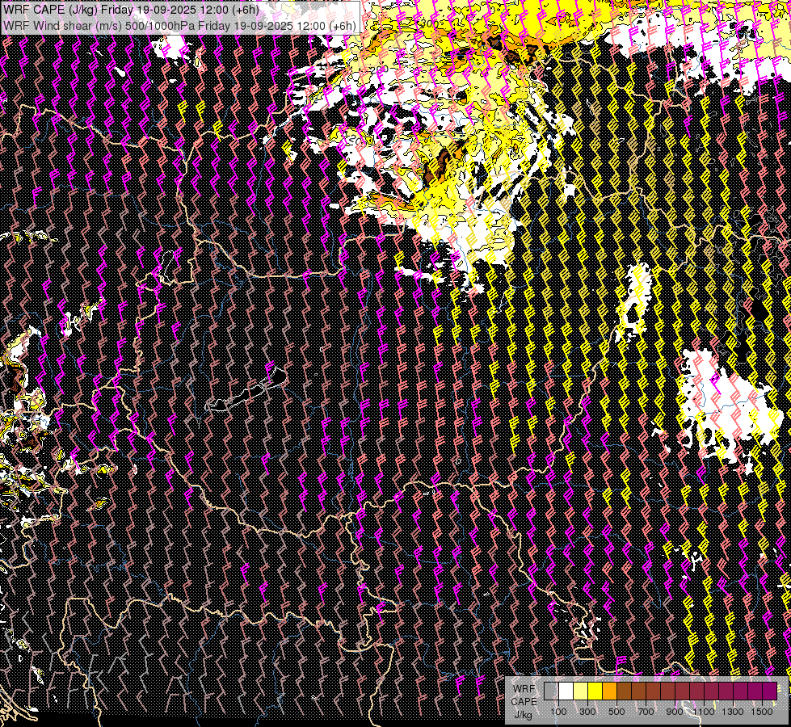This screenshot has width=791, height=727.
Task: Select the purple legend swatch at 1500
Action: point(769,691)
